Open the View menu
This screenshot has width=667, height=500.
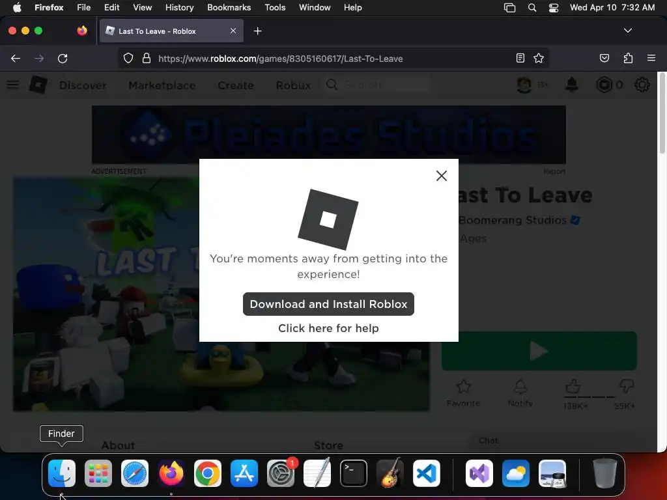pos(142,8)
